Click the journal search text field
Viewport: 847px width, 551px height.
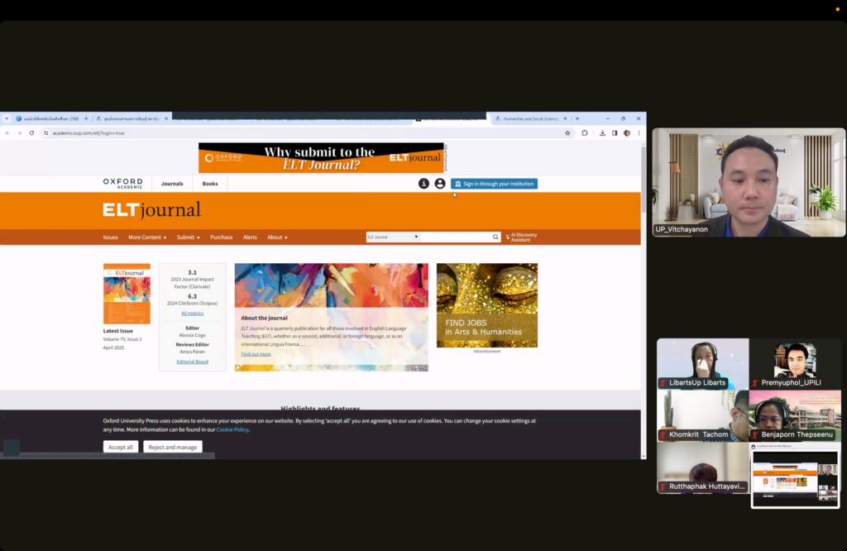tap(456, 237)
